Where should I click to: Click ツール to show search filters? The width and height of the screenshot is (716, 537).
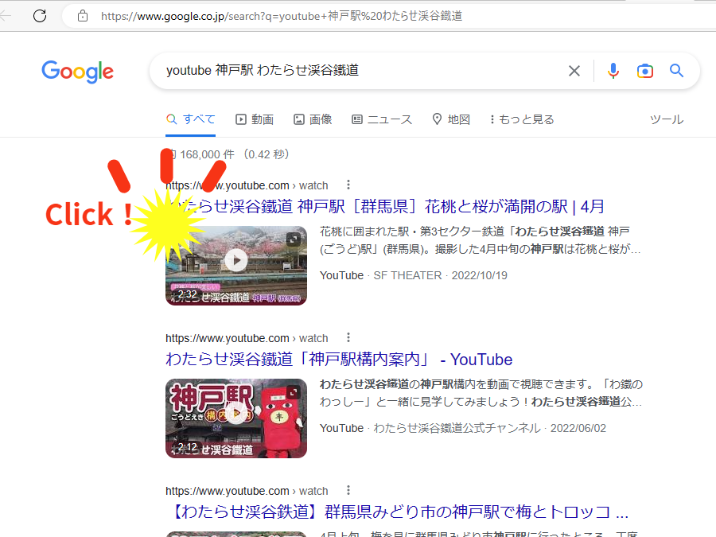click(667, 119)
